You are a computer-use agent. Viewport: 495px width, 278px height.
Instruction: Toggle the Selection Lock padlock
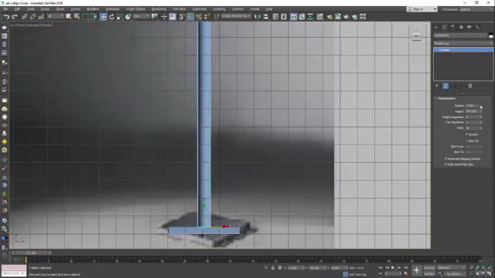coord(273,268)
